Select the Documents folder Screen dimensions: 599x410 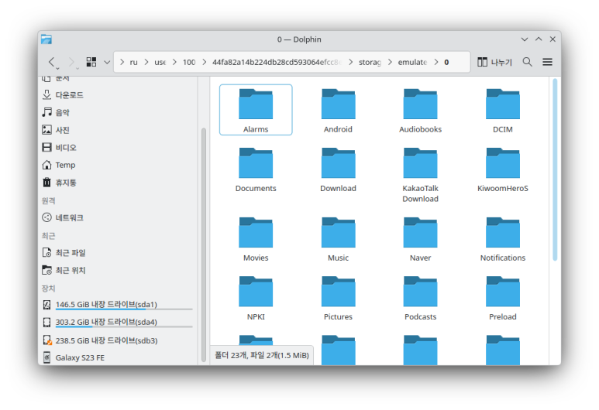pyautogui.click(x=256, y=169)
